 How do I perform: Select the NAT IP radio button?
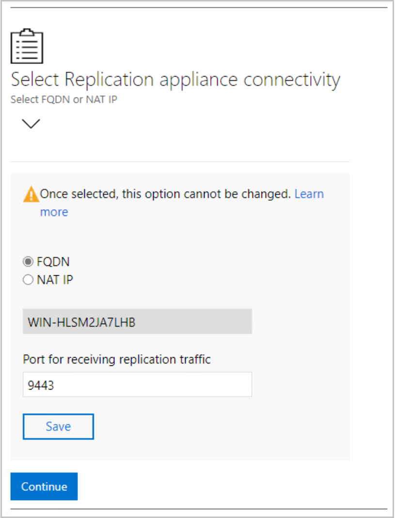(28, 280)
